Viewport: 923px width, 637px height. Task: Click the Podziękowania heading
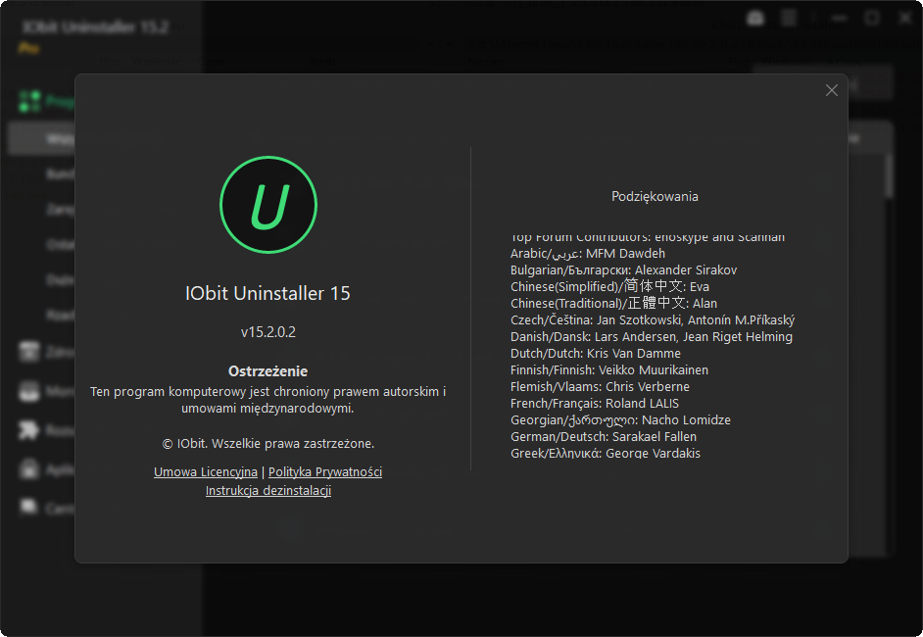tap(655, 197)
